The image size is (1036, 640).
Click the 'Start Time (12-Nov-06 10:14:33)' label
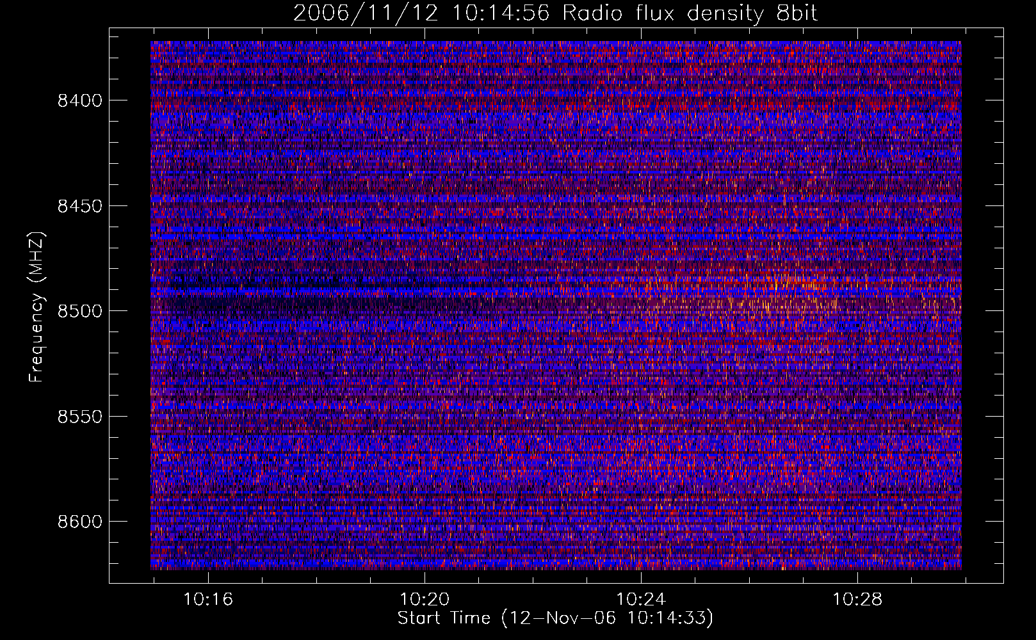(555, 618)
